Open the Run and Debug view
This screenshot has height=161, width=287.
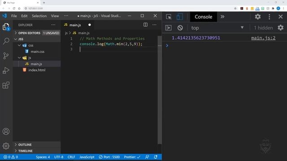(x=6, y=71)
